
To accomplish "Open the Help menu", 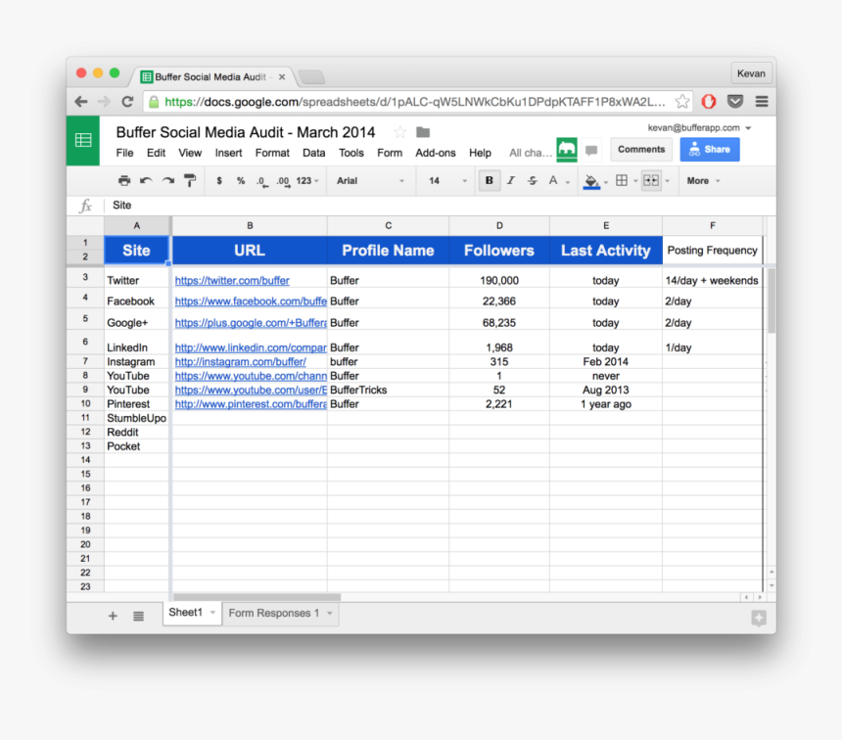I will 480,153.
